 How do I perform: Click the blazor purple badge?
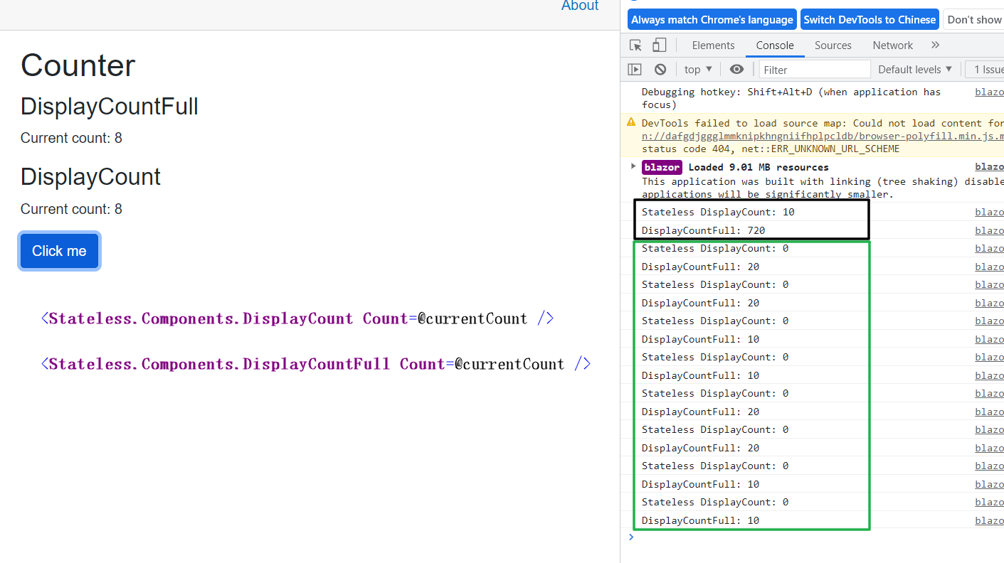pyautogui.click(x=662, y=167)
